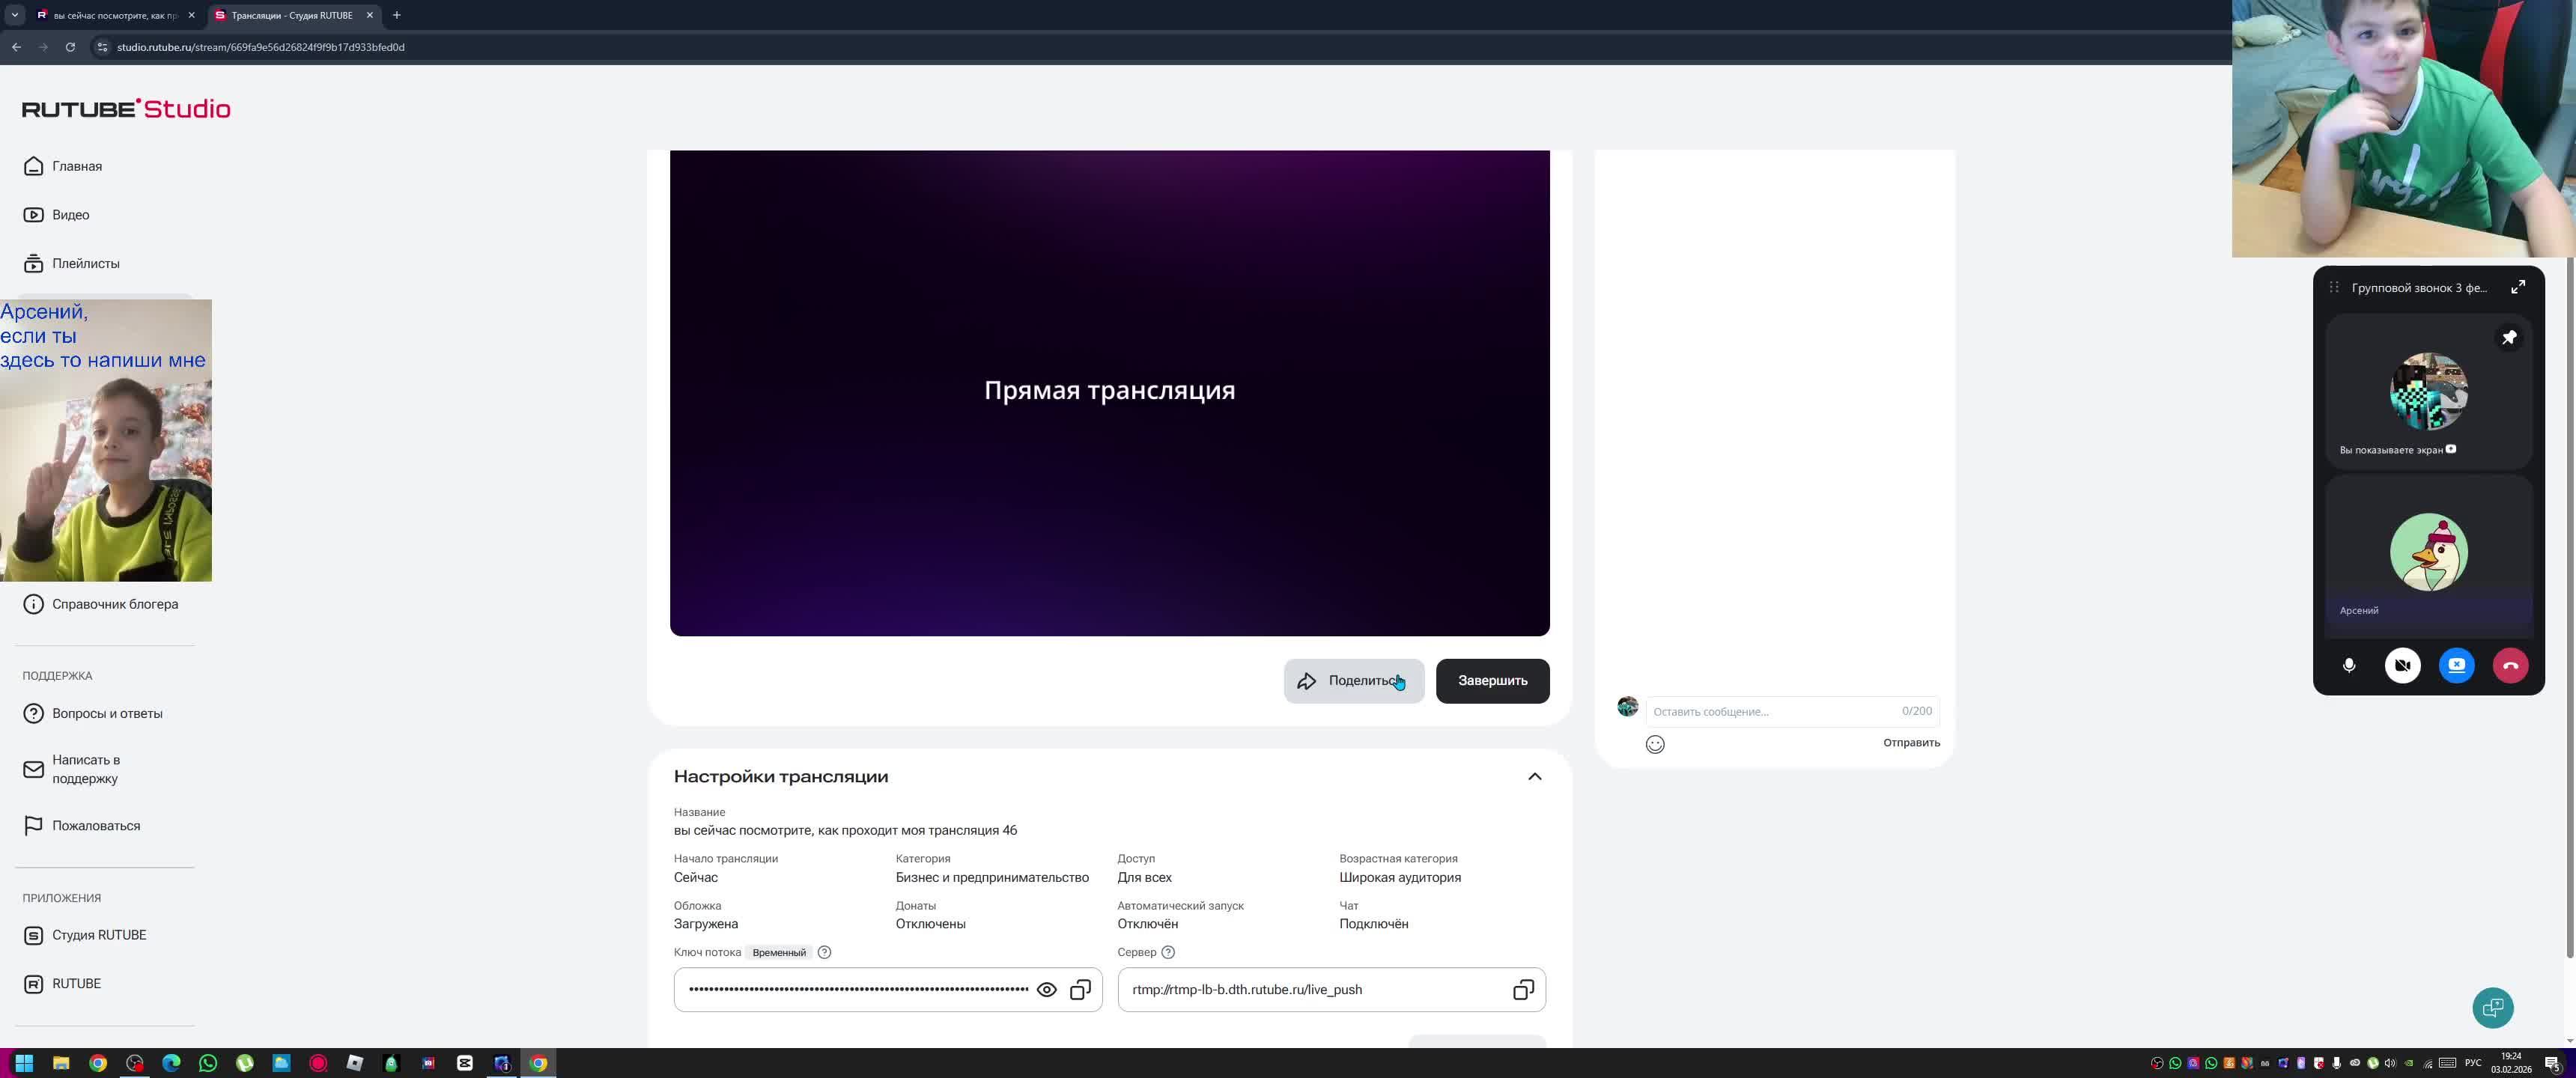Click the Поделиться button

coord(1353,681)
